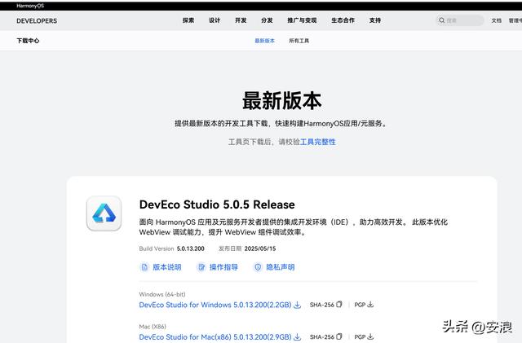Viewport: 522px width, 343px height.
Task: Click the Build Version 5.0.13.200 value
Action: pos(190,248)
